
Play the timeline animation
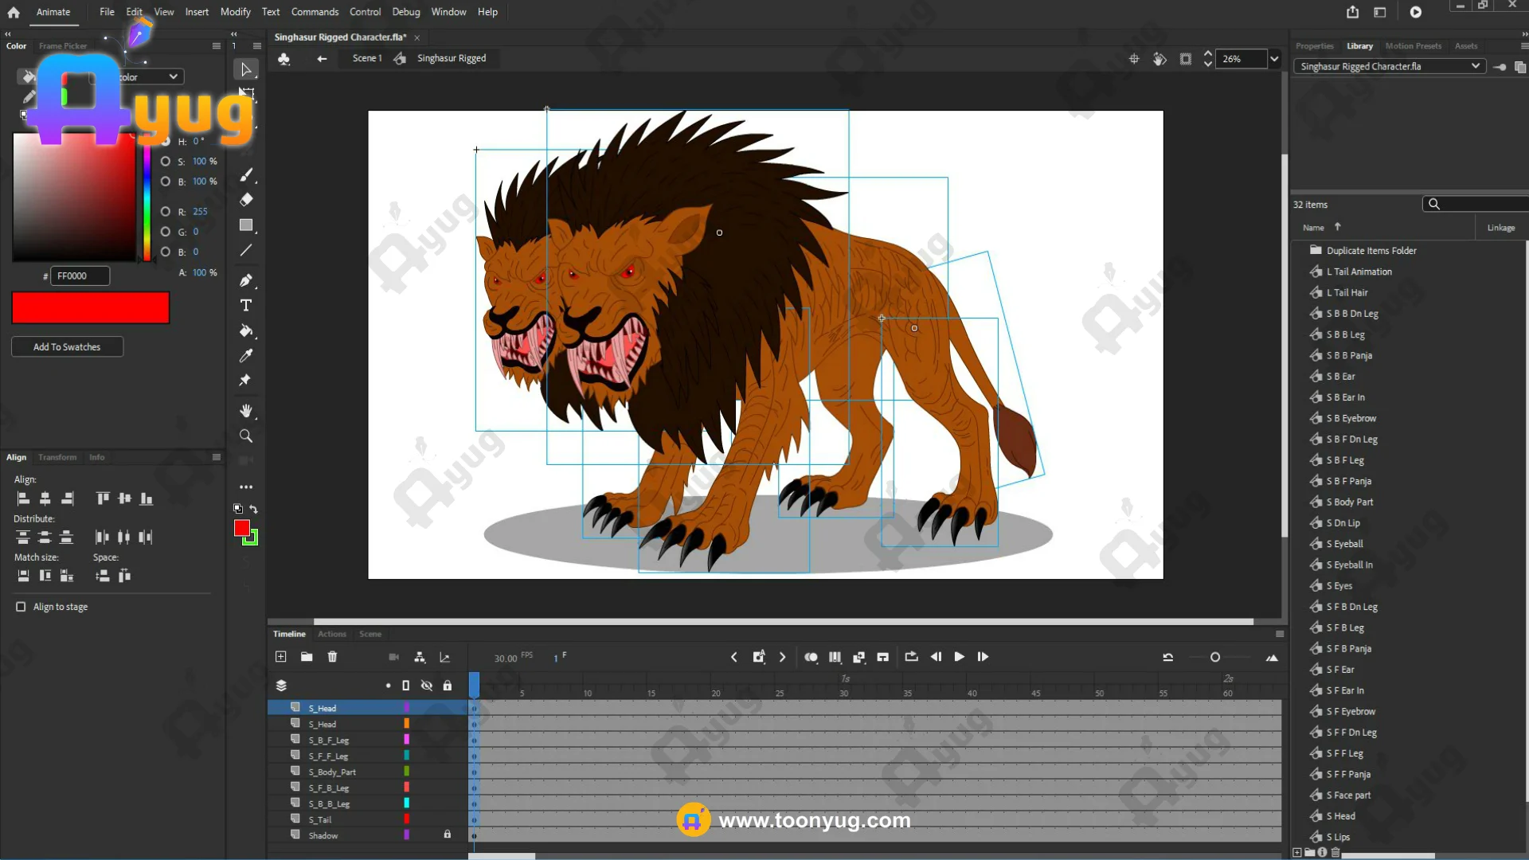tap(959, 657)
